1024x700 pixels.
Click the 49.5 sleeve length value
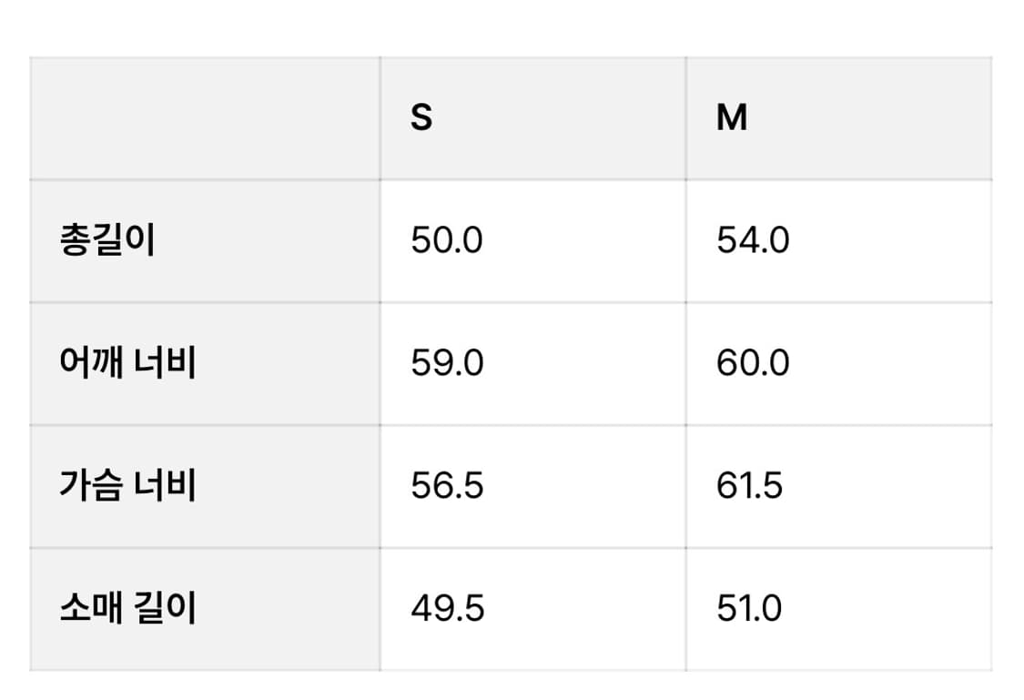[x=447, y=609]
